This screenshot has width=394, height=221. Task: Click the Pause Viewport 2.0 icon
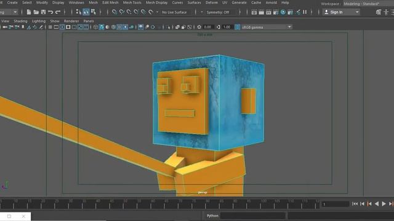305,12
